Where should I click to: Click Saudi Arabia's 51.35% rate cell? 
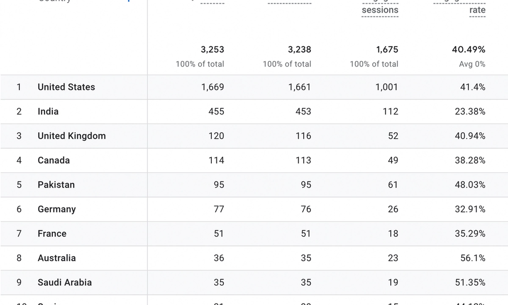470,282
